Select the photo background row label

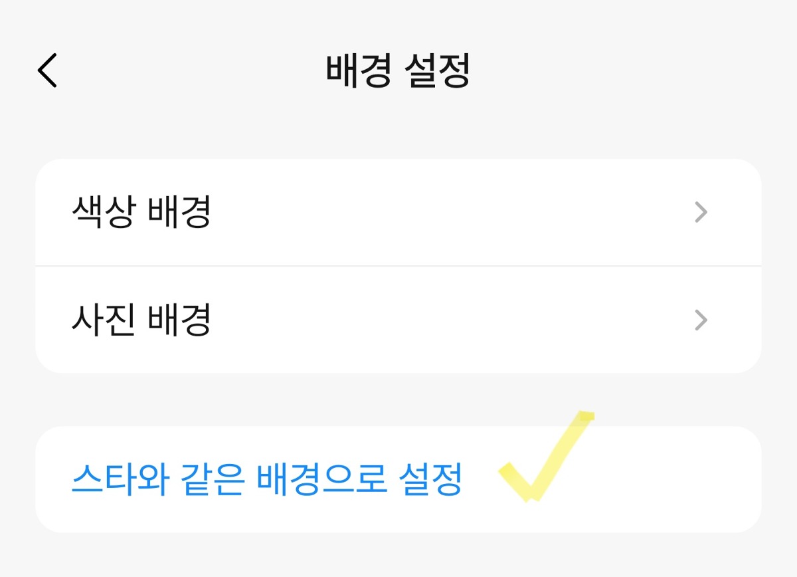pos(141,320)
